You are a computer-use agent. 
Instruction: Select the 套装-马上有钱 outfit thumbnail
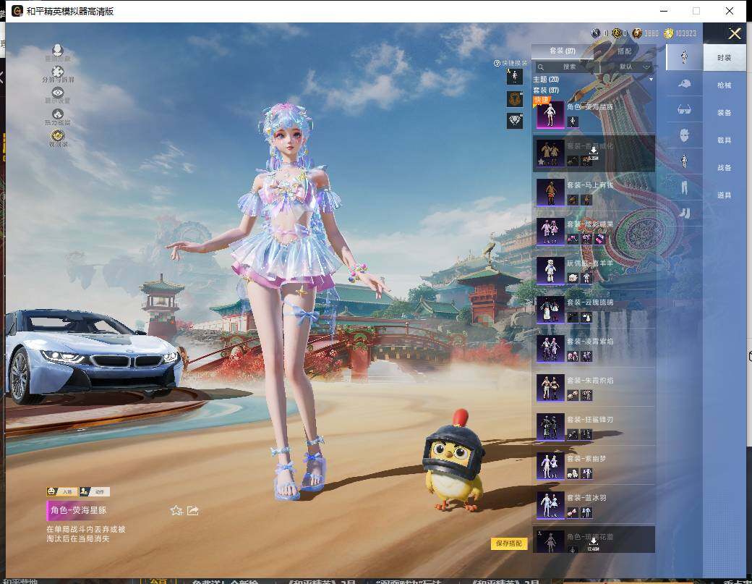550,192
